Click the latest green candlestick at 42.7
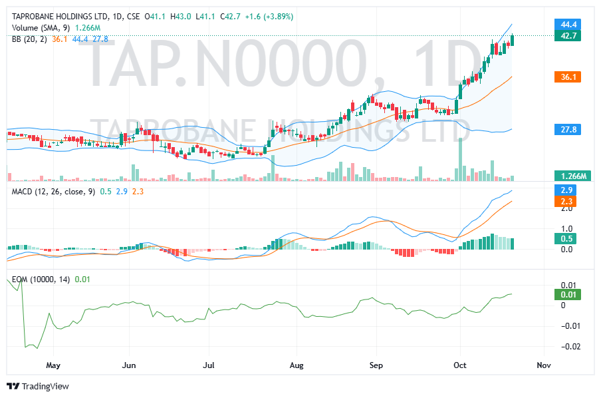This screenshot has width=601, height=398. click(512, 41)
